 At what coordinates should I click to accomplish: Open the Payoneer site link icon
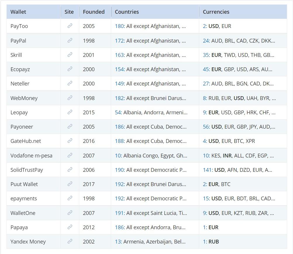(x=70, y=126)
